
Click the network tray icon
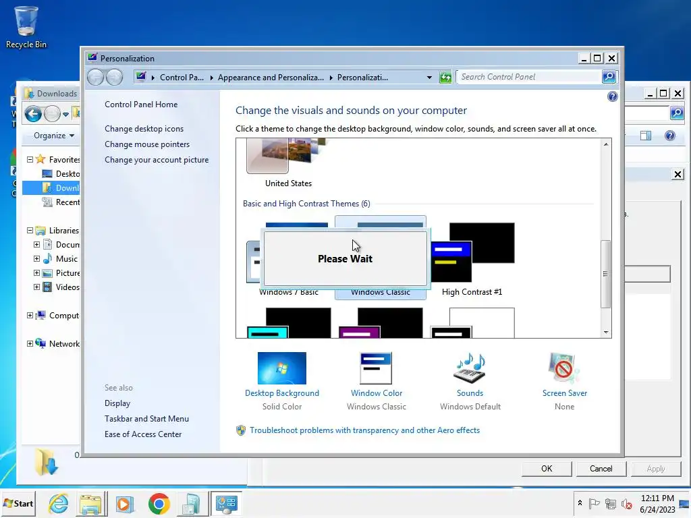click(610, 503)
